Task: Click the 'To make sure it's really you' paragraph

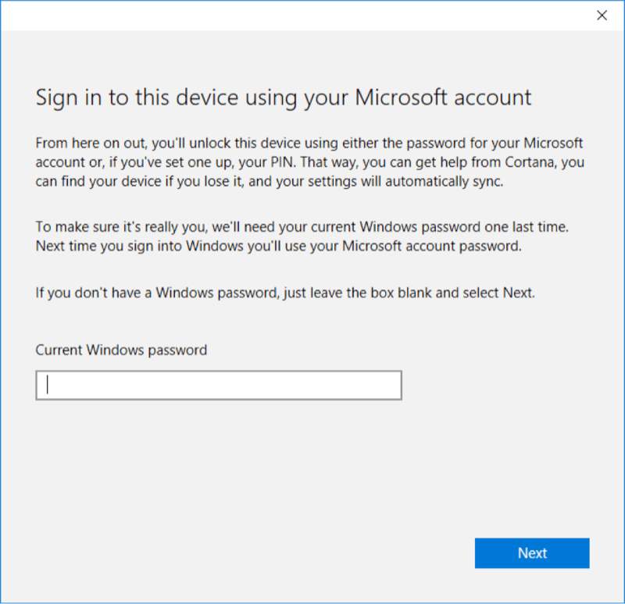Action: (x=302, y=236)
